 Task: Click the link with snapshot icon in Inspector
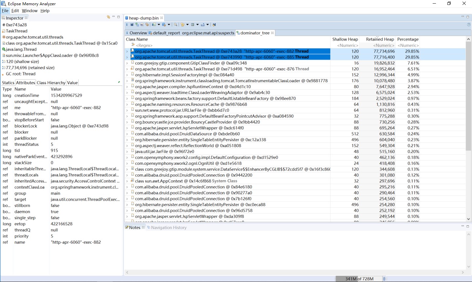point(108,17)
